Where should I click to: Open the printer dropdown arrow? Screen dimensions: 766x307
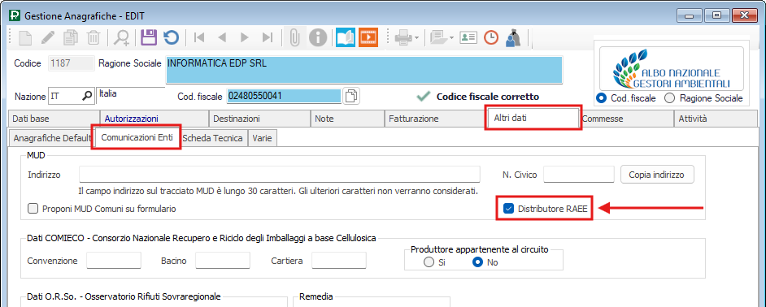click(x=416, y=38)
